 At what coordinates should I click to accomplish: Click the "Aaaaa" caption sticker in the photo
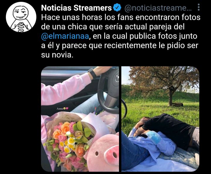pos(63,108)
